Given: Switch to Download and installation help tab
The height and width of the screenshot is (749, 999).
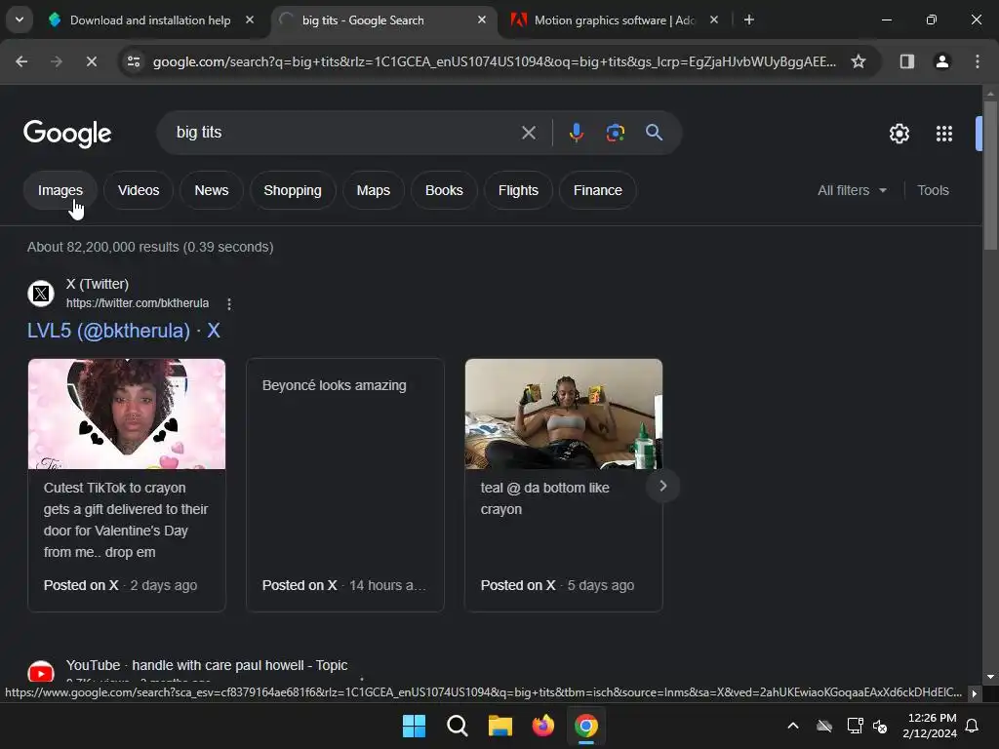Looking at the screenshot, I should (150, 20).
